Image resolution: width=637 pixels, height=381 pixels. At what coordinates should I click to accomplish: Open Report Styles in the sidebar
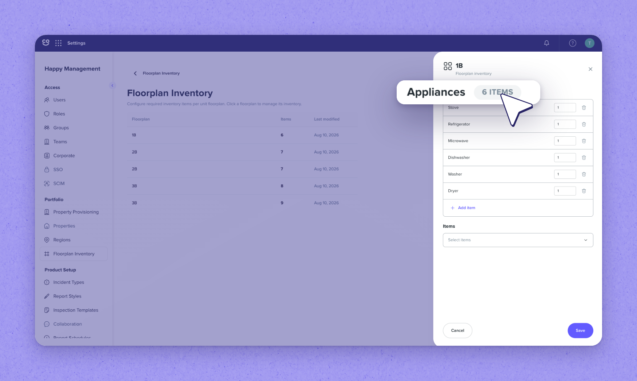pyautogui.click(x=67, y=296)
